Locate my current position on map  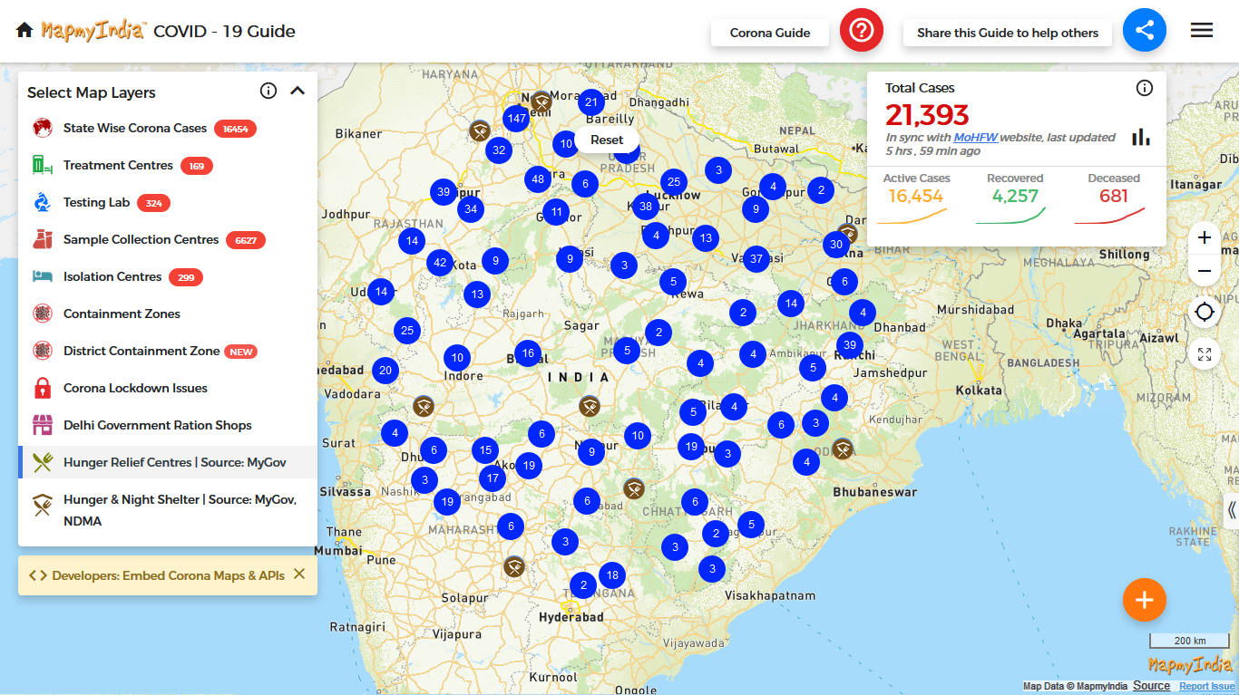coord(1205,313)
